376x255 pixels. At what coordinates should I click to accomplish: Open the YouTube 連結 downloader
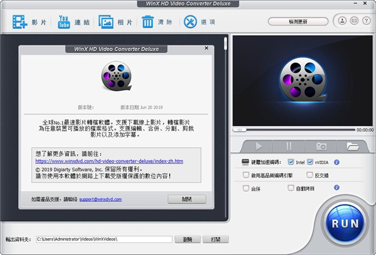63,22
